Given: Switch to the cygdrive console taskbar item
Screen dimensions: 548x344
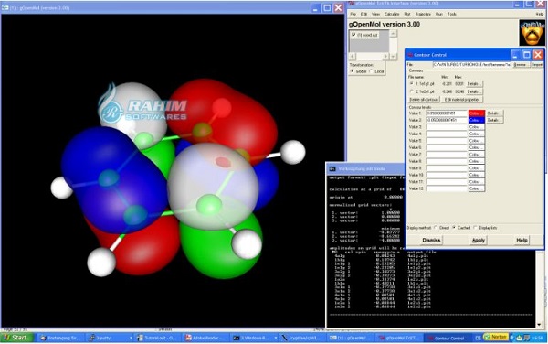Looking at the screenshot, I should pyautogui.click(x=302, y=338).
